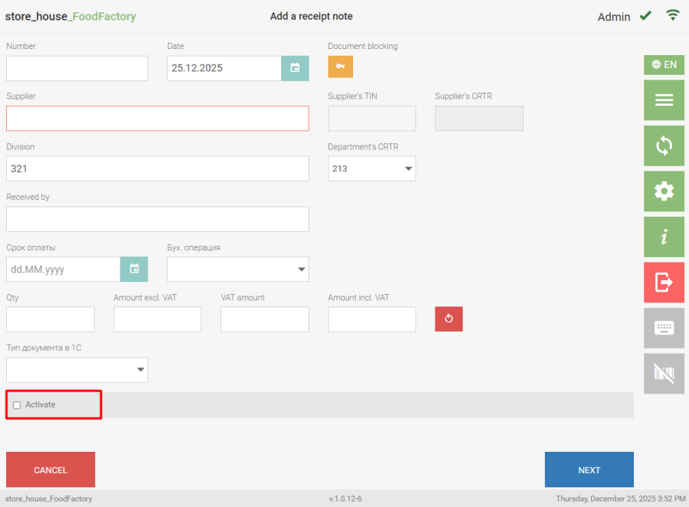
Task: Switch language using the EN button
Action: (x=664, y=65)
